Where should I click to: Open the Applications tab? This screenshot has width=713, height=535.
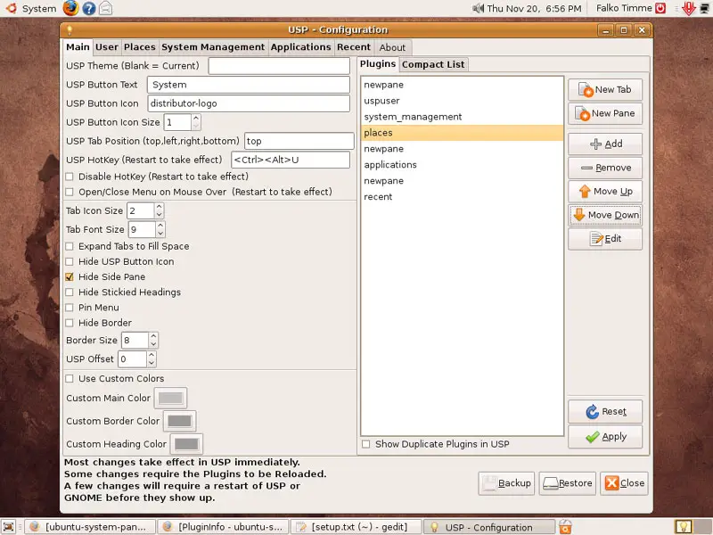[x=301, y=47]
